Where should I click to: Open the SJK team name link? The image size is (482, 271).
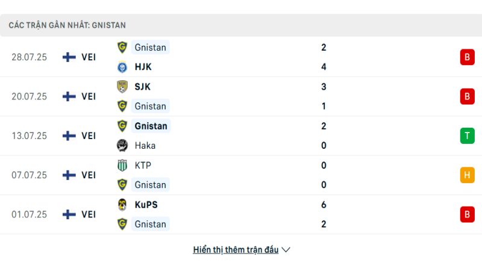(143, 87)
